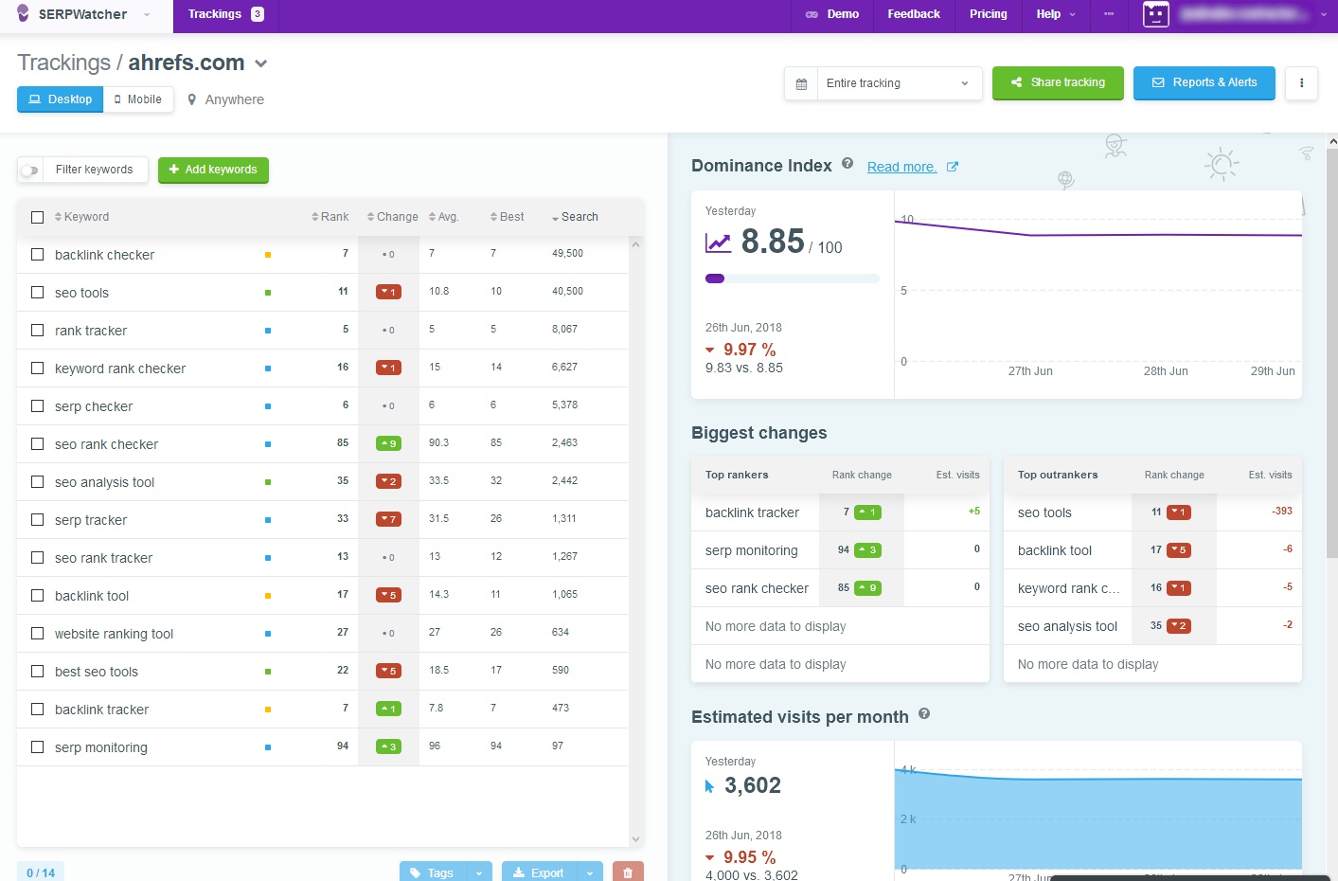Click the Tags button
The height and width of the screenshot is (881, 1338).
(432, 872)
